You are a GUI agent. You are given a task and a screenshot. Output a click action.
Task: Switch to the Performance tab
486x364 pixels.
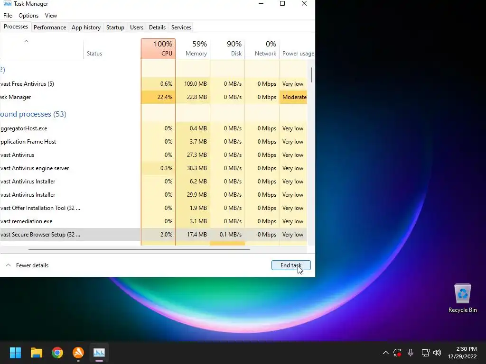click(x=50, y=27)
